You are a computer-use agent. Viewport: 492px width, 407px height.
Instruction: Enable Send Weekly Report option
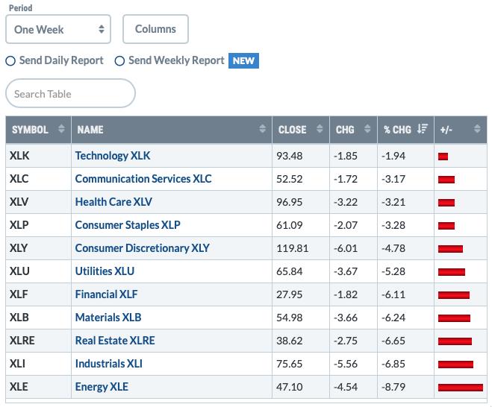tap(119, 61)
